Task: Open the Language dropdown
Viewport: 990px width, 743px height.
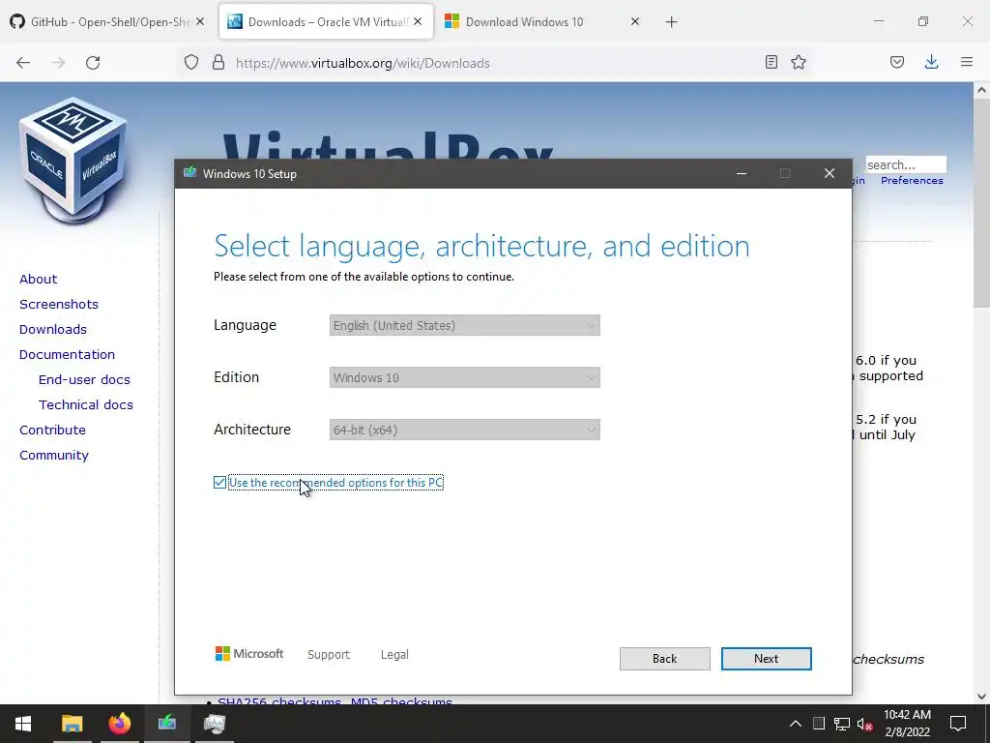Action: [465, 325]
